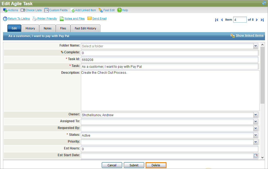The image size is (268, 169).
Task: Open Help in the toolbar
Action: (125, 10)
